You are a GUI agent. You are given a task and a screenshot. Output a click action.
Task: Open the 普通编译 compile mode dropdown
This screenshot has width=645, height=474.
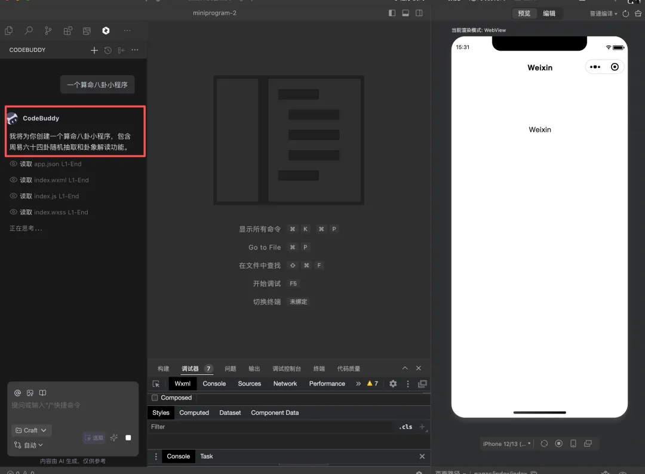tap(603, 14)
